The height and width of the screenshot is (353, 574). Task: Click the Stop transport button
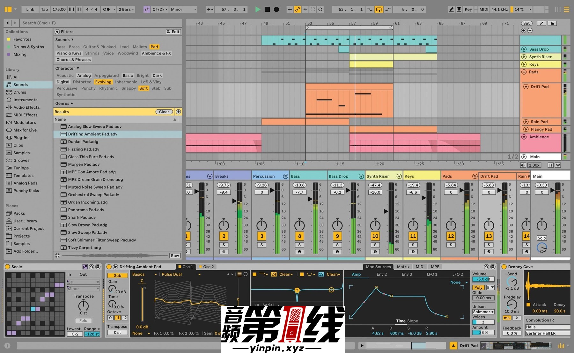[x=267, y=9]
